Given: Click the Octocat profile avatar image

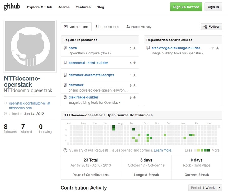Looking at the screenshot, I should click(30, 46).
